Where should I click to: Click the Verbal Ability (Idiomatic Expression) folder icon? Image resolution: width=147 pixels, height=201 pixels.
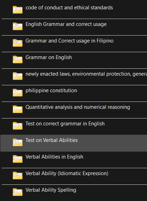pyautogui.click(x=18, y=175)
